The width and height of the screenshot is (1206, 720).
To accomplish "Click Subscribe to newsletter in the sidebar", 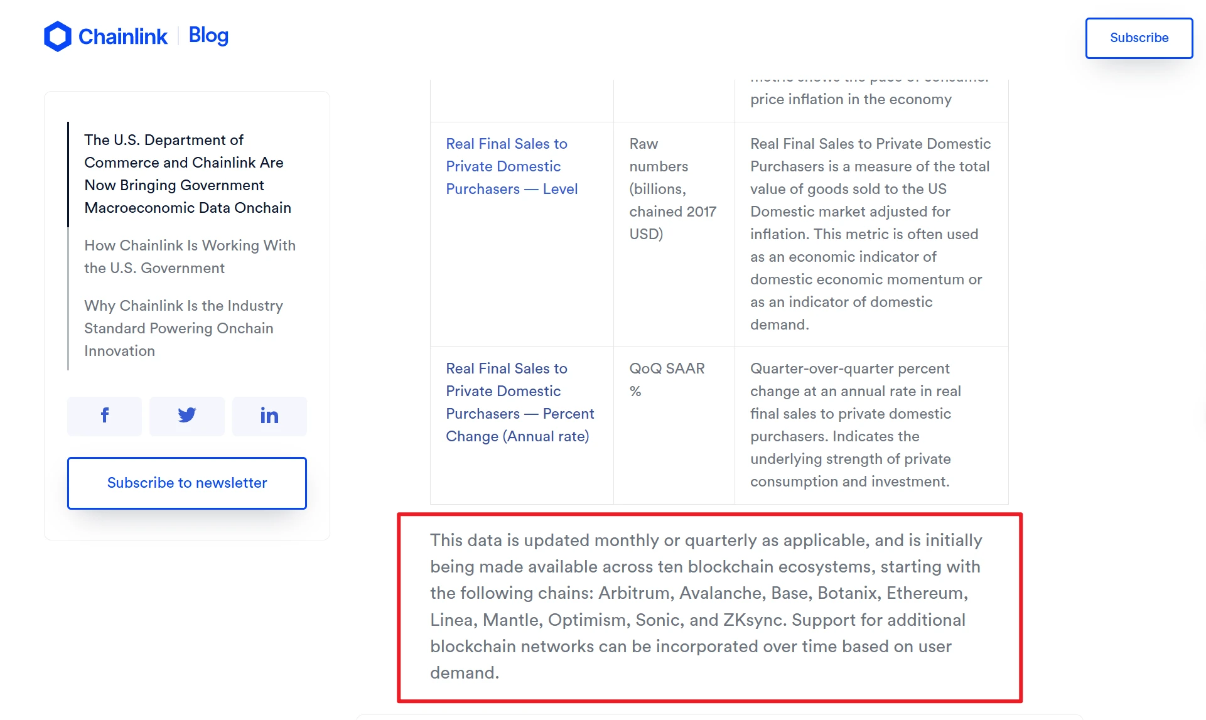I will click(186, 483).
